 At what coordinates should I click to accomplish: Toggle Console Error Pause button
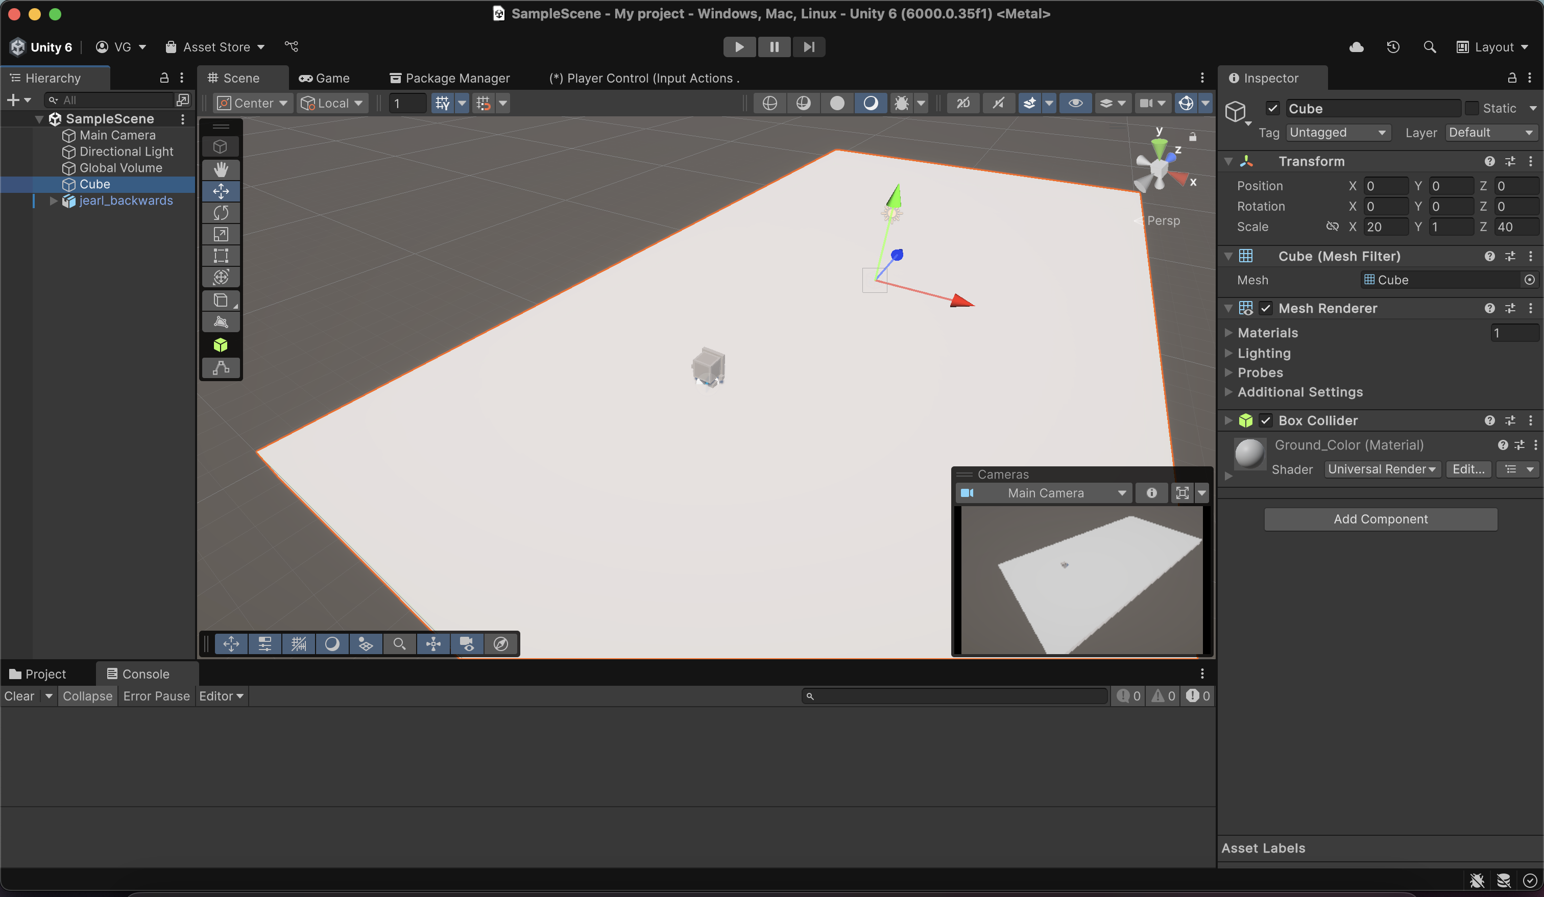156,695
